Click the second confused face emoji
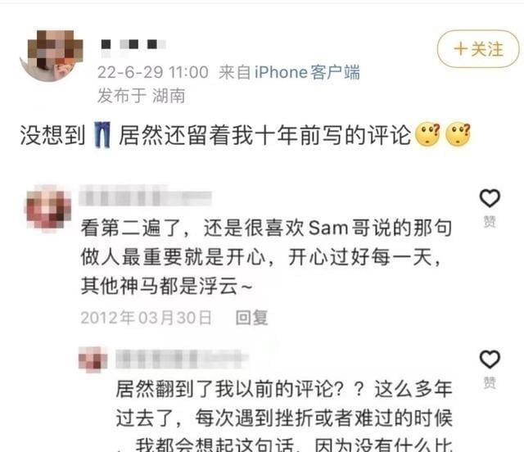The image size is (524, 452). (458, 134)
